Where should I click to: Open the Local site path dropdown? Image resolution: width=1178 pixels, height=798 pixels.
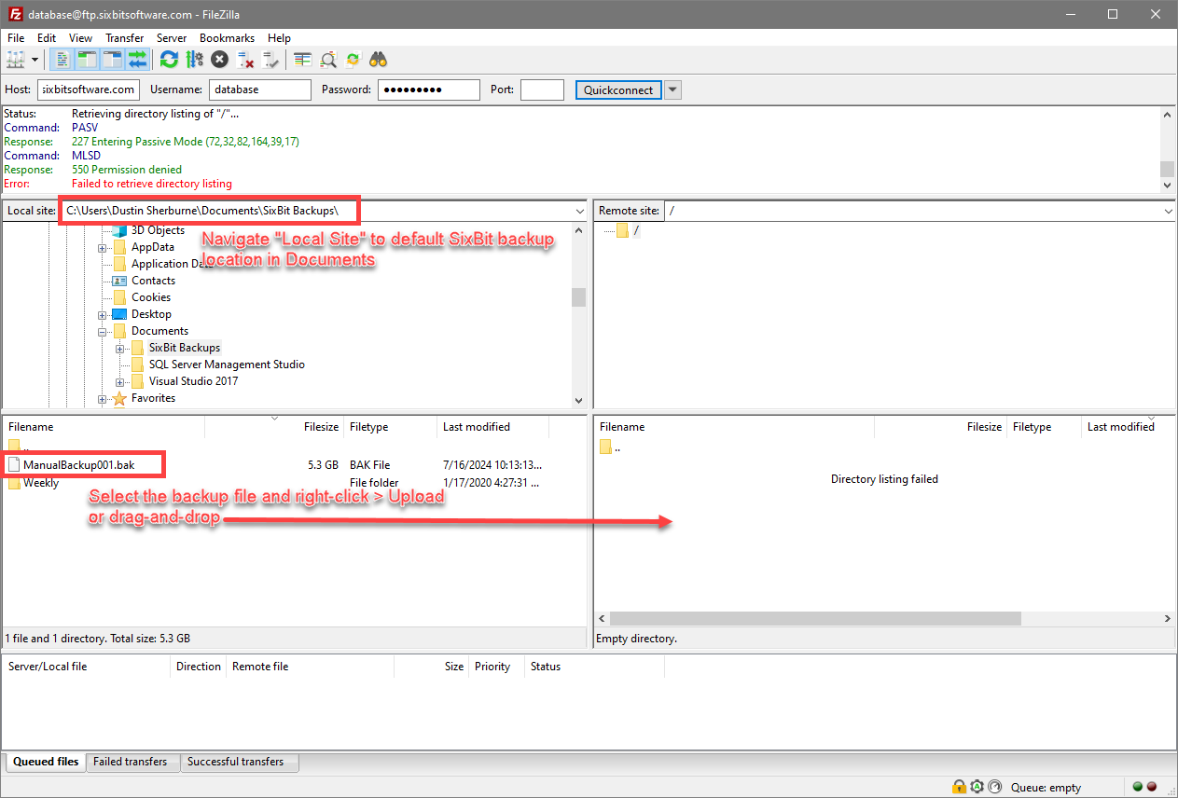[579, 212]
